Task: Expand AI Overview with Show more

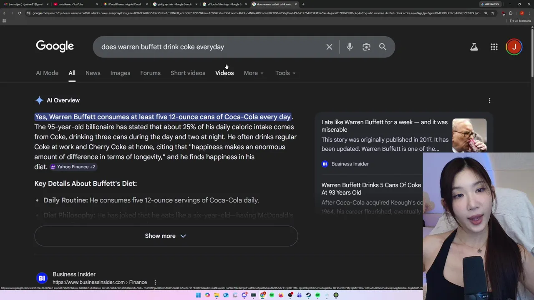Action: pyautogui.click(x=166, y=236)
